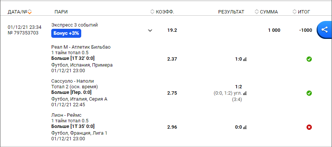The width and height of the screenshot is (332, 147).
Task: Click the blue share button
Action: click(x=325, y=30)
